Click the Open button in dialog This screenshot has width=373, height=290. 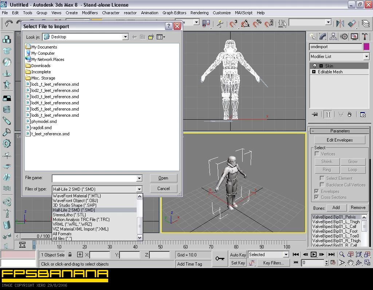(164, 178)
